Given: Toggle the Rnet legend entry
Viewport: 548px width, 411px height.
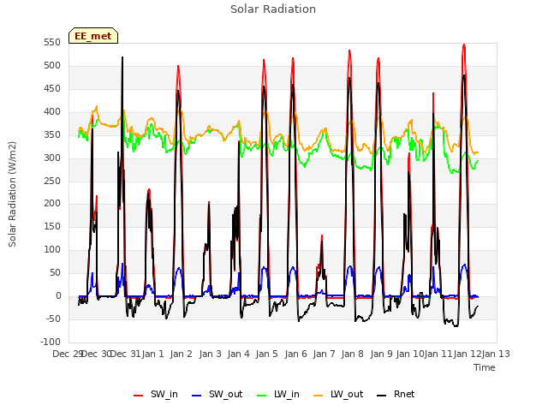Looking at the screenshot, I should [x=396, y=394].
